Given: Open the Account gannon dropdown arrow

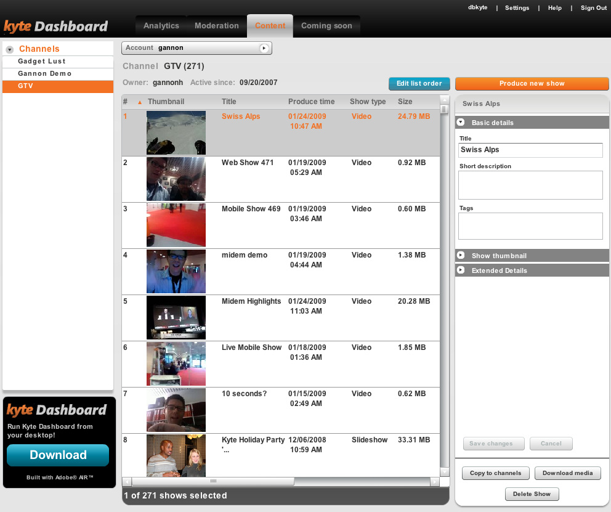Looking at the screenshot, I should 264,48.
